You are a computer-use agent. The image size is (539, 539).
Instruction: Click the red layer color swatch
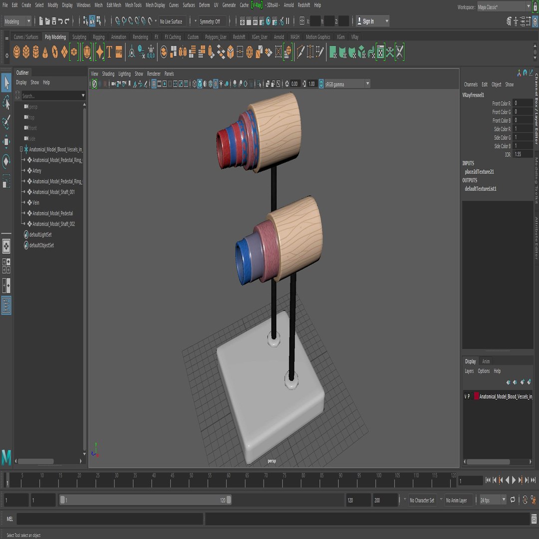click(x=477, y=396)
